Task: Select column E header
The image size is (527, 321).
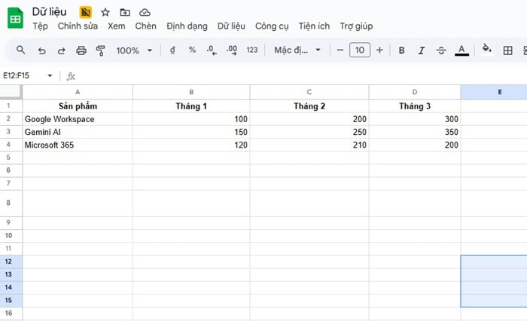Action: tap(494, 92)
